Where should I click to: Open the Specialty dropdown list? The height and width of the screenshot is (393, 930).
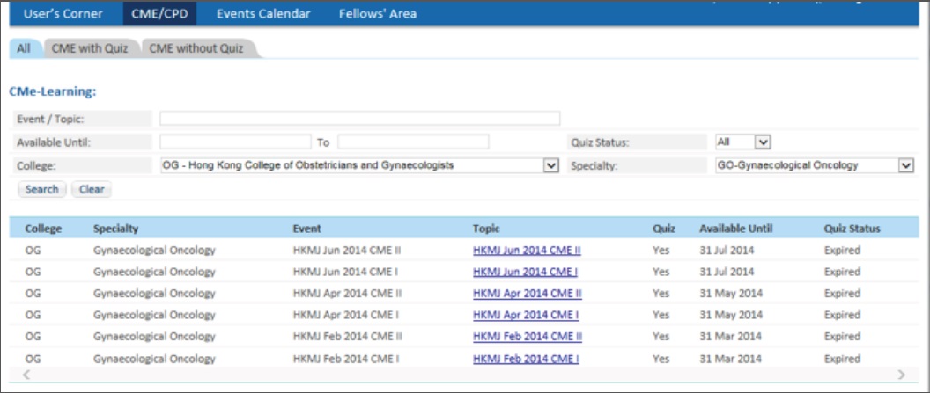click(815, 165)
